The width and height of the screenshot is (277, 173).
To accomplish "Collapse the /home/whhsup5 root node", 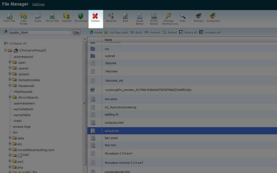I will (5, 50).
